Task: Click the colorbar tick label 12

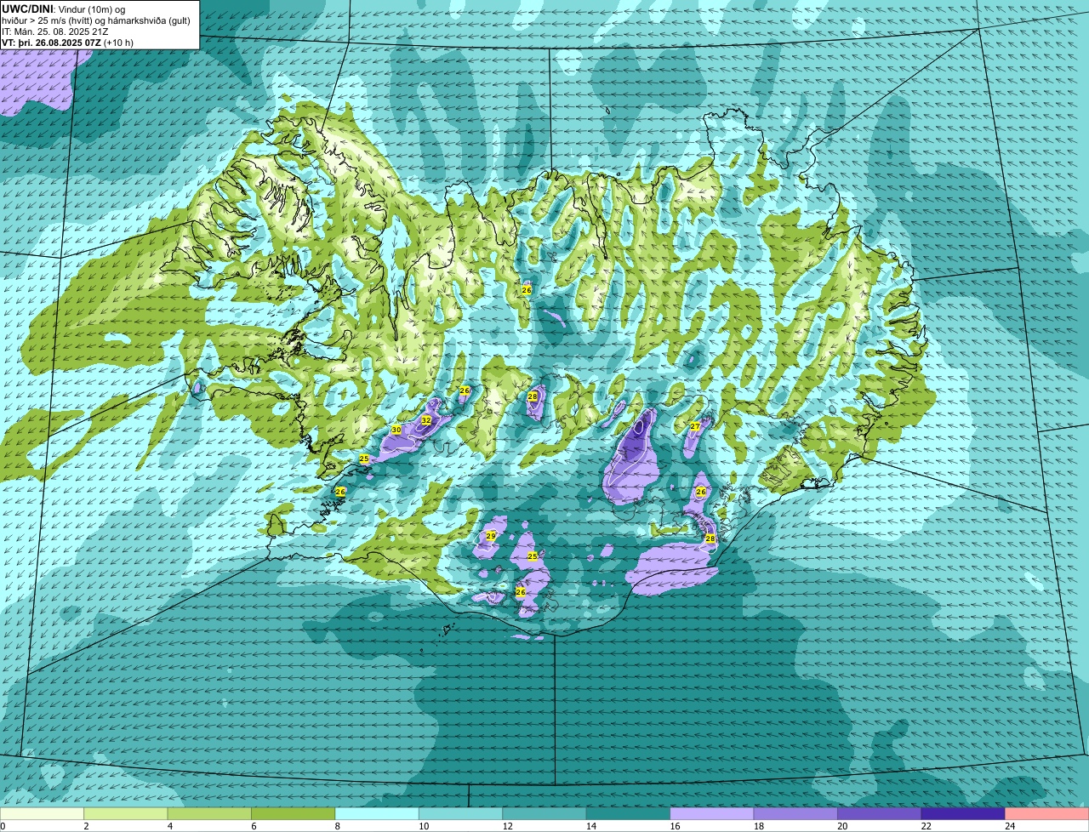Action: click(x=508, y=825)
